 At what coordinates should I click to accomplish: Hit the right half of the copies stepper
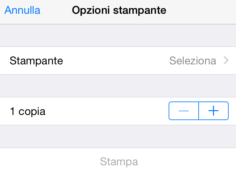(x=213, y=111)
